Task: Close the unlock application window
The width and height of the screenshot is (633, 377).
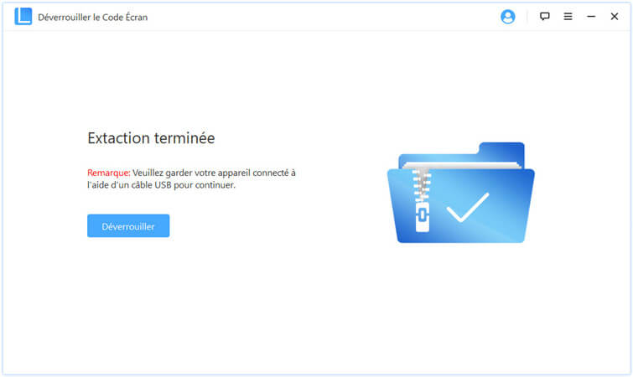Action: (x=614, y=17)
